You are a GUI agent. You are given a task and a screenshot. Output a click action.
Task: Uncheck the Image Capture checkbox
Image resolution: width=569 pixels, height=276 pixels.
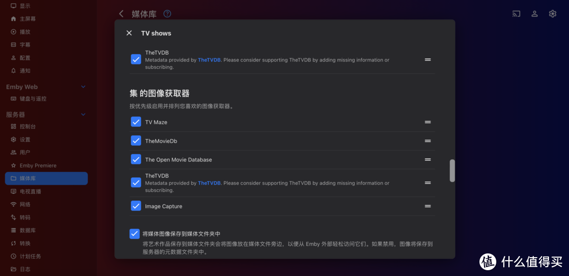point(136,206)
